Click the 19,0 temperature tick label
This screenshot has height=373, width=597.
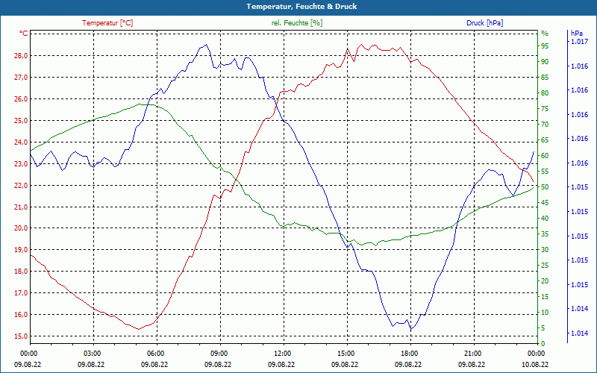[x=22, y=250]
